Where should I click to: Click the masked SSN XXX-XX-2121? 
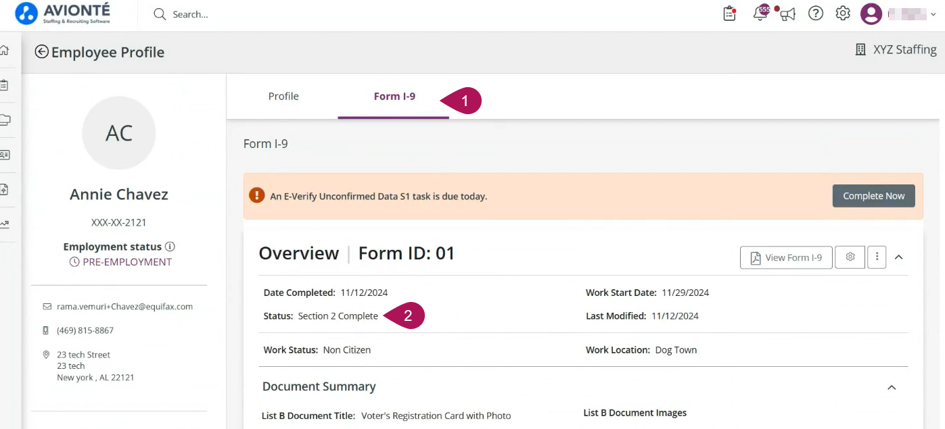coord(119,222)
